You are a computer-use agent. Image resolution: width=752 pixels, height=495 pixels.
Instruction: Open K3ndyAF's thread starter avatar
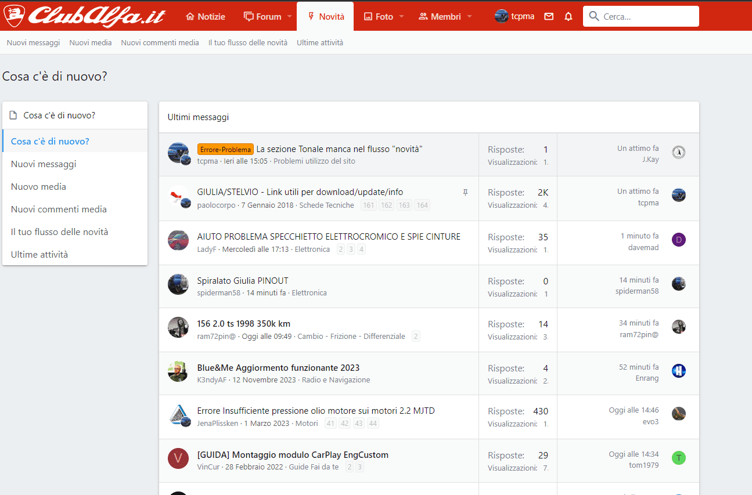178,371
